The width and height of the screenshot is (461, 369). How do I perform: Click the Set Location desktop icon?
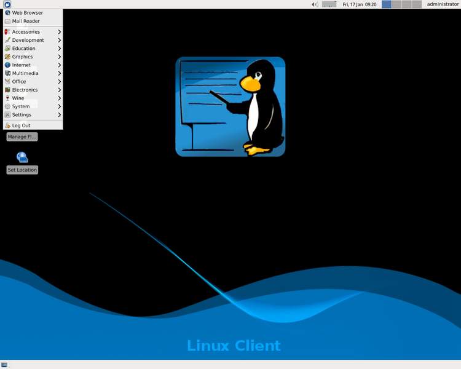22,157
